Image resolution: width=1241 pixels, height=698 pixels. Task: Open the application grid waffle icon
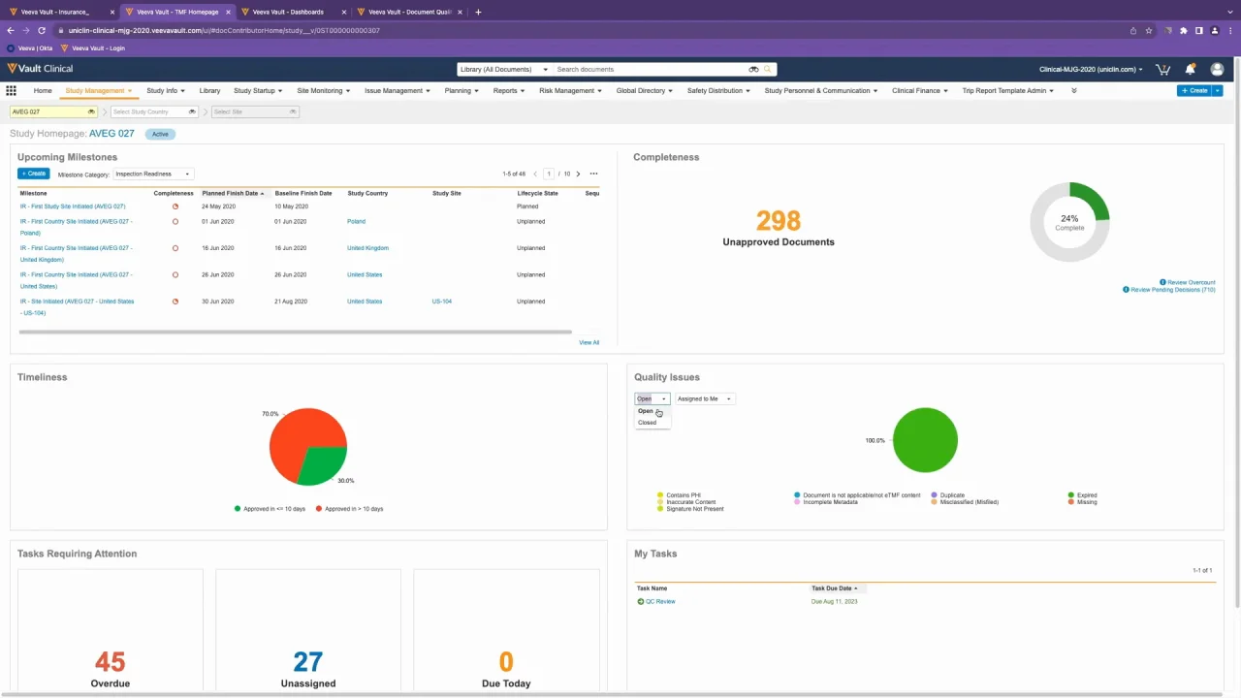pos(11,90)
